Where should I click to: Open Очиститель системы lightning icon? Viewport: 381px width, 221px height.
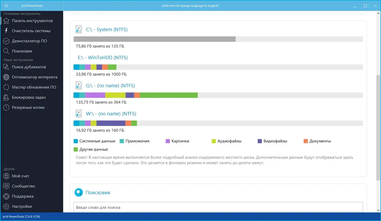coord(6,31)
